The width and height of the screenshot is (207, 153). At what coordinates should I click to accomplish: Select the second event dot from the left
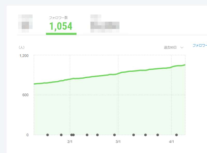61,135
